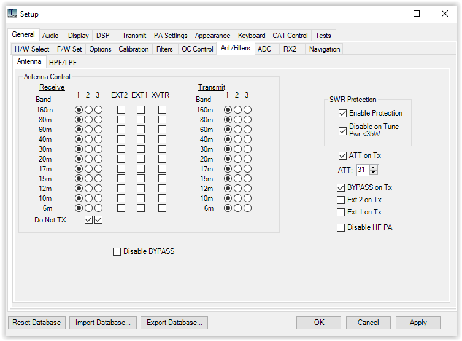Viewport: 462px width, 341px height.
Task: Enable XVTR checkbox for 6m band
Action: click(162, 208)
